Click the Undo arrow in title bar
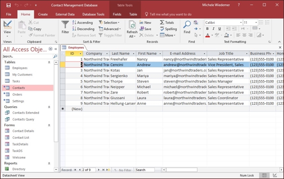This screenshot has width=284, height=179. (x=17, y=5)
